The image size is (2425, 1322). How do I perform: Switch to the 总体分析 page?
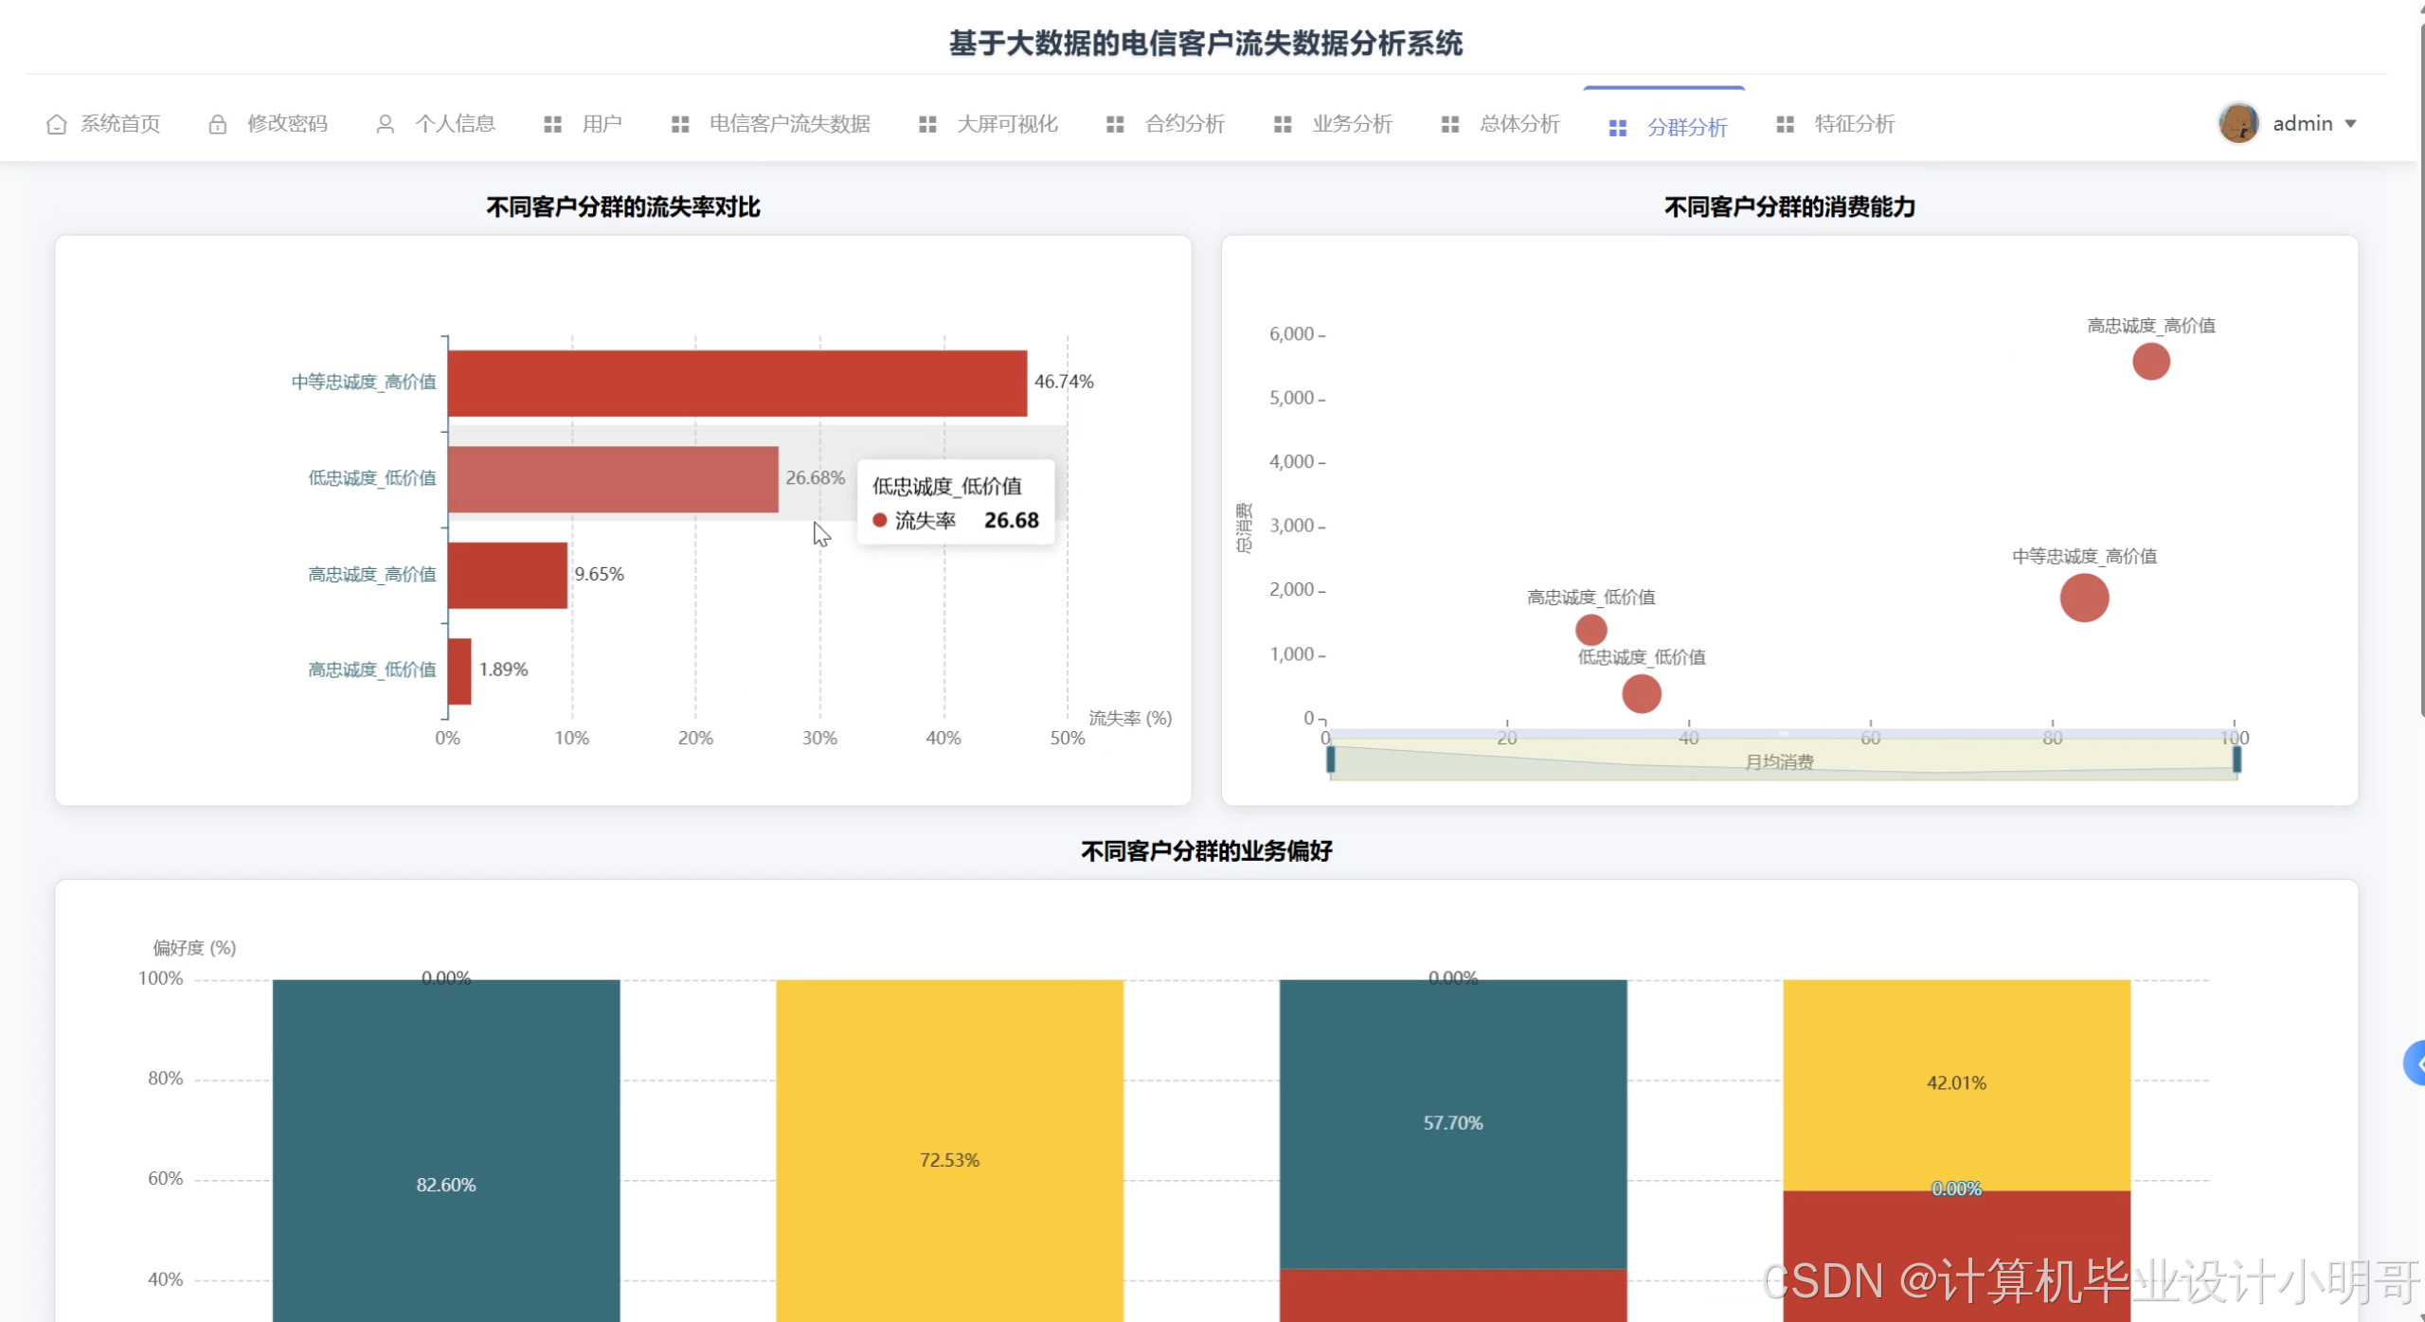click(x=1519, y=124)
